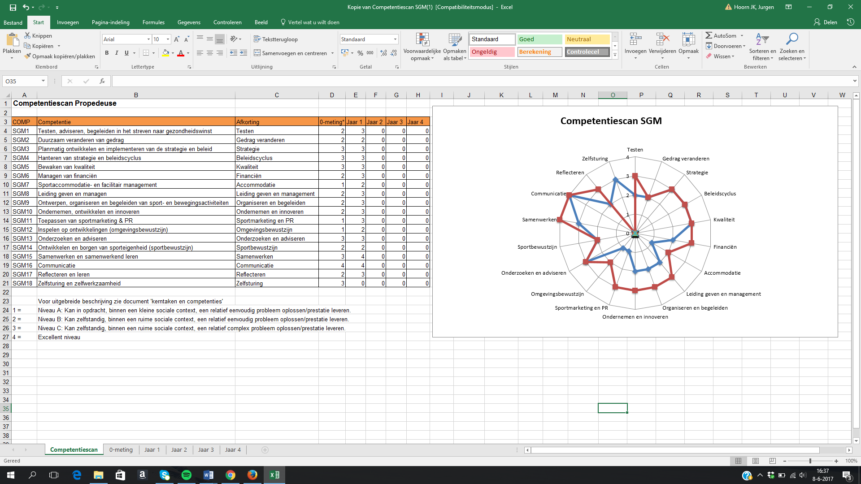Click the insert function fx icon
The height and width of the screenshot is (484, 861).
pyautogui.click(x=102, y=81)
